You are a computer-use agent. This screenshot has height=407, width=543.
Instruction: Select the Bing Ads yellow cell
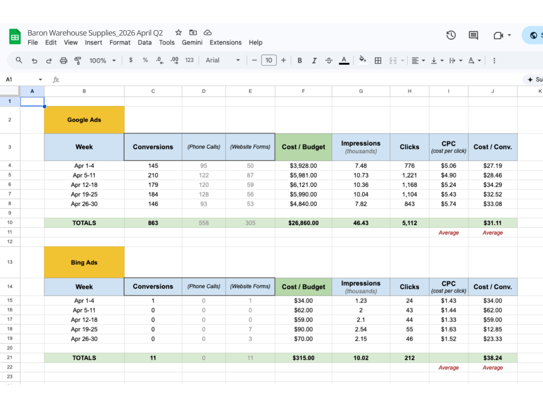(84, 262)
